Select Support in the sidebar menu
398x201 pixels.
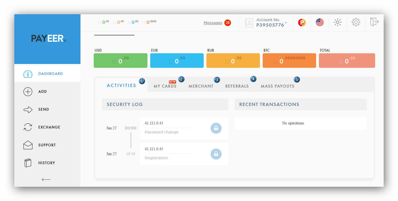tap(47, 145)
